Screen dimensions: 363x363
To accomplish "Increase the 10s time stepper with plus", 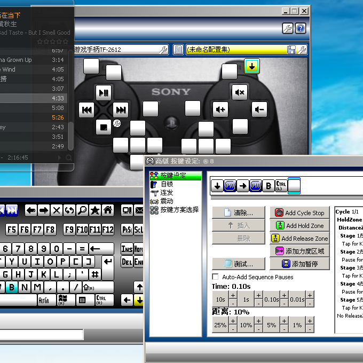I will pos(232,295).
